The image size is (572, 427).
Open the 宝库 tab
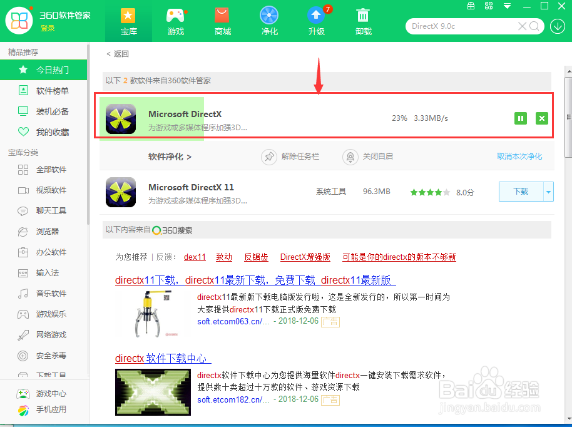click(x=128, y=21)
